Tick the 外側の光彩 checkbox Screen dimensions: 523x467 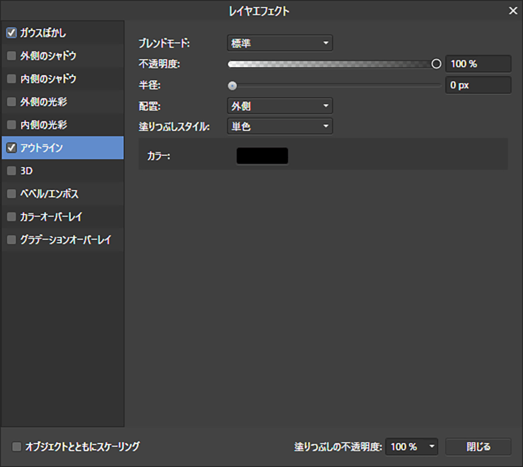(12, 102)
